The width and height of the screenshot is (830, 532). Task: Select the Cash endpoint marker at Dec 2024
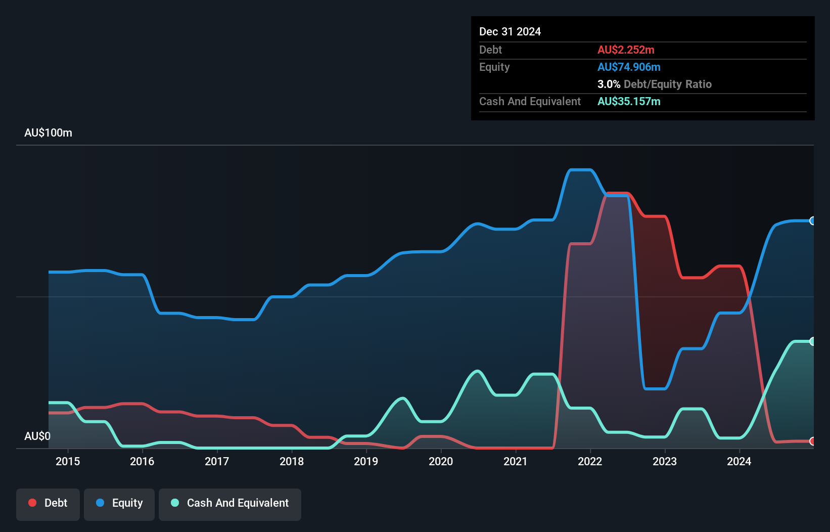tap(812, 341)
